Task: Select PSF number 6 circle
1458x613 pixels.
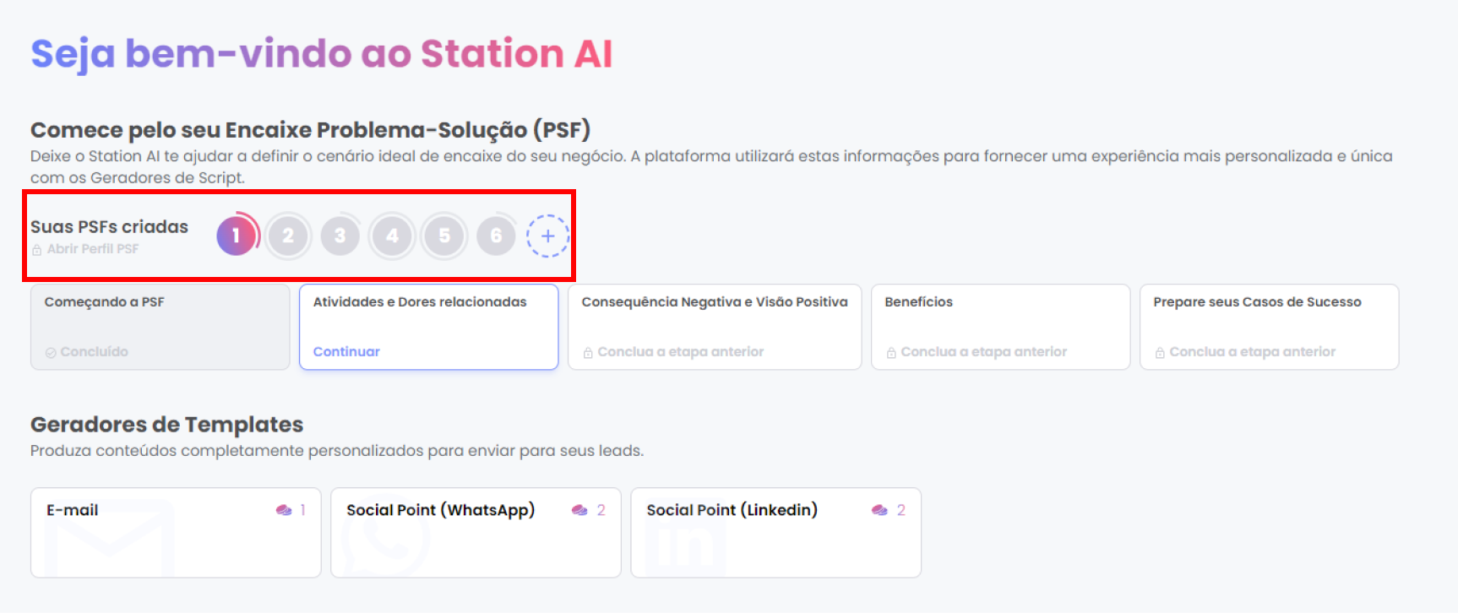Action: (497, 236)
